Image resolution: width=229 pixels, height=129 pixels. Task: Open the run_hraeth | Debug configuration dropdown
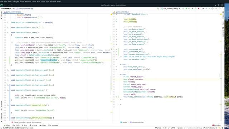coord(171,9)
